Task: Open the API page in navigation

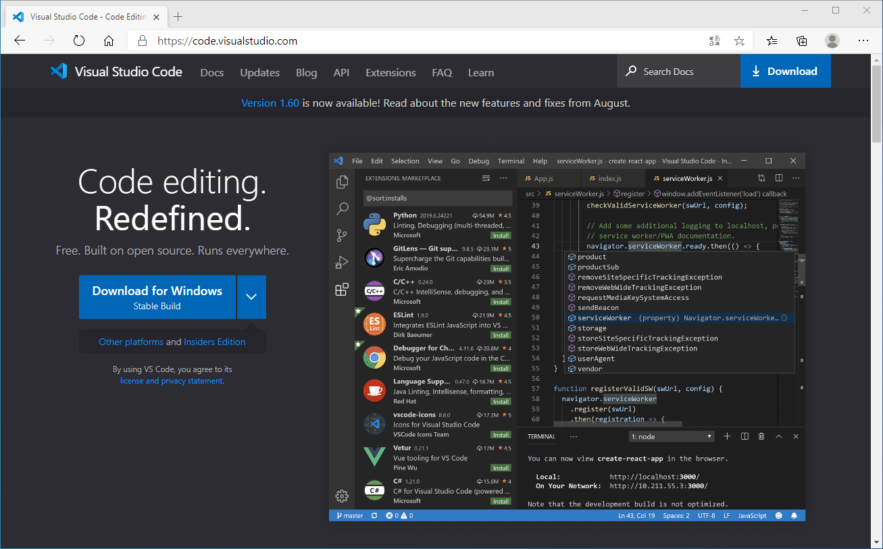Action: [341, 72]
